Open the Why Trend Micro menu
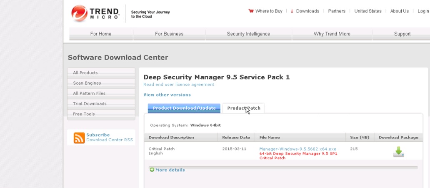This screenshot has height=188, width=430. click(332, 34)
